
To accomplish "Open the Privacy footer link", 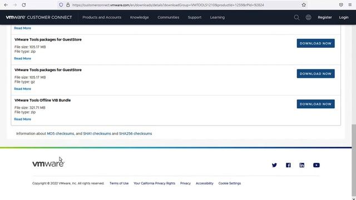I will (x=185, y=183).
